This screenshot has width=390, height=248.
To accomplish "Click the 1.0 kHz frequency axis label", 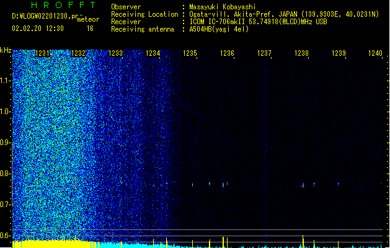I will click(x=4, y=112).
